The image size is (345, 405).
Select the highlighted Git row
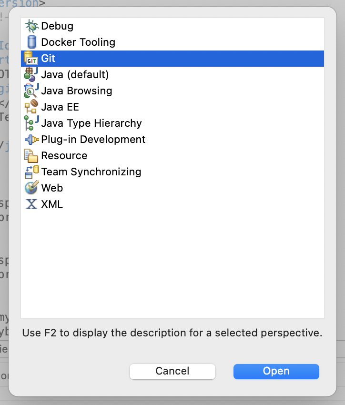[172, 59]
